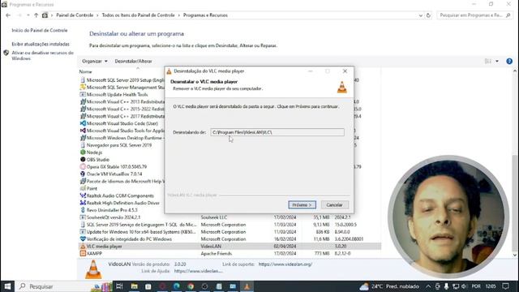Click the VLC uninstaller taskbar icon
Screen dimensions: 519x292
click(x=247, y=286)
